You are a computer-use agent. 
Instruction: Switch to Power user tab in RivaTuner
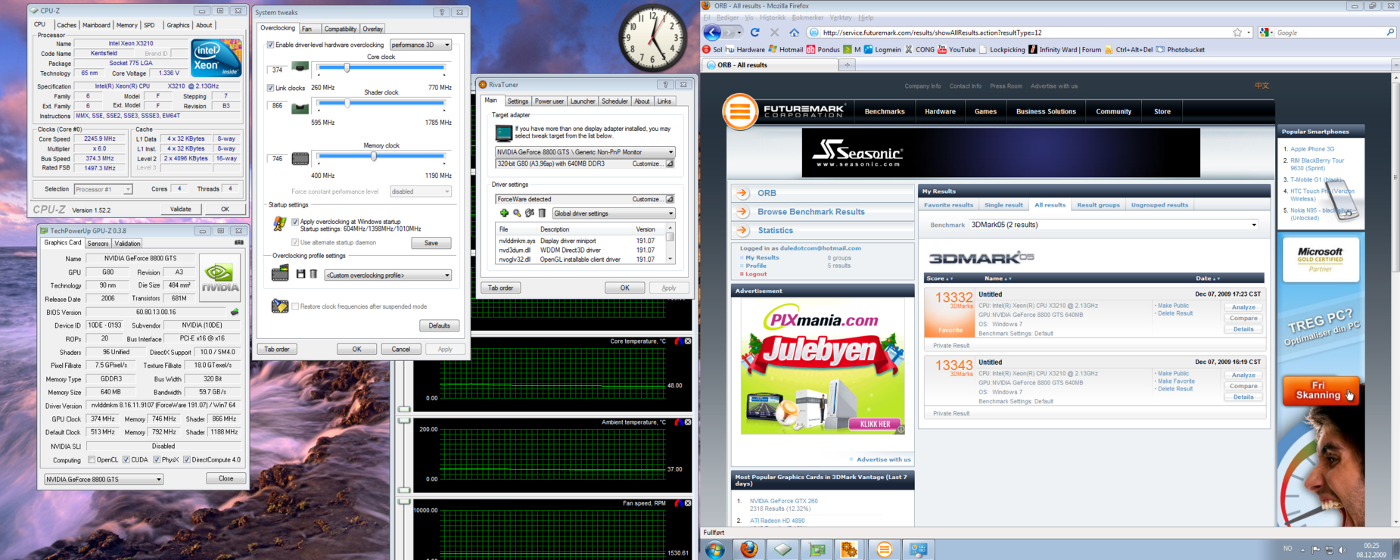point(549,101)
